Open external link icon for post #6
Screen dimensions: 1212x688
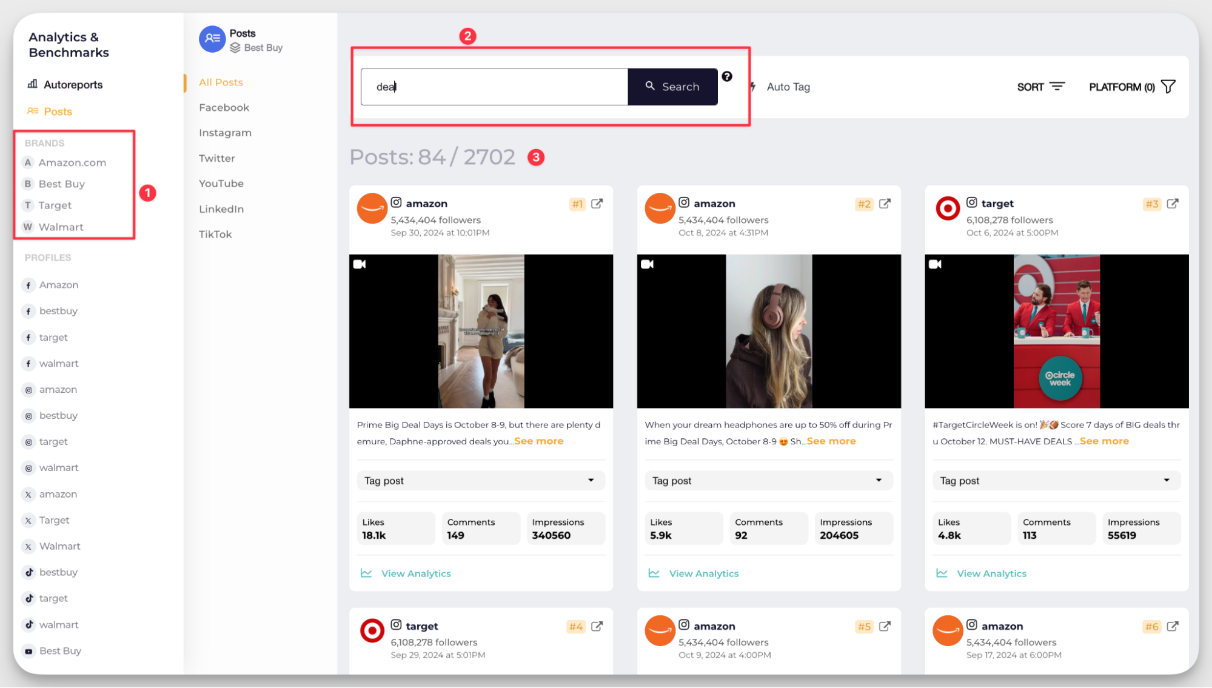[x=1173, y=626]
